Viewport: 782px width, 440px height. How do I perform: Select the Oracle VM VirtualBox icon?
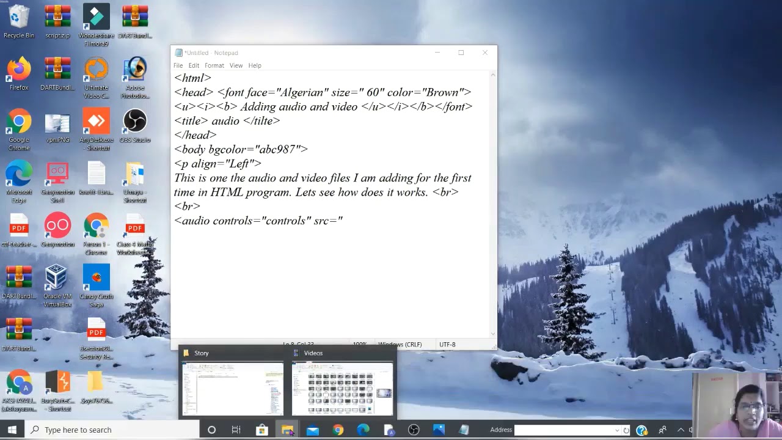tap(57, 286)
